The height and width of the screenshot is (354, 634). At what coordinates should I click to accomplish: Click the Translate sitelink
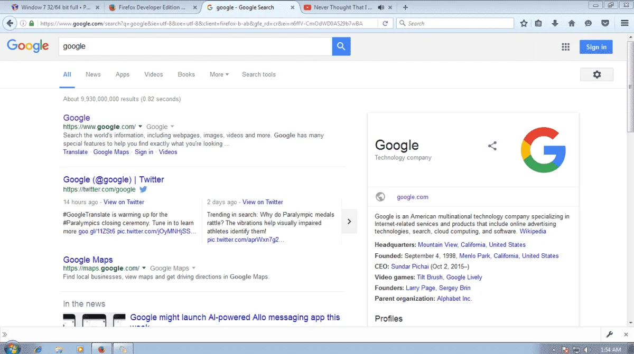[76, 152]
